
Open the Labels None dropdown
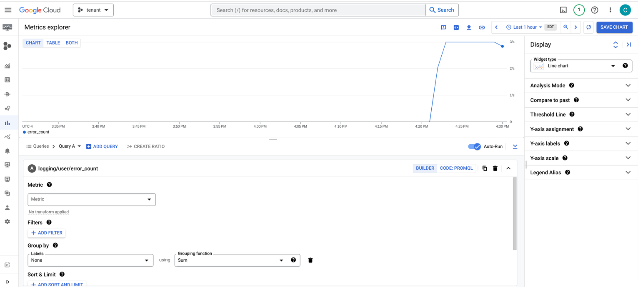coord(90,260)
